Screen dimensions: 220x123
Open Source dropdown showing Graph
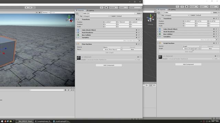pos(191,46)
